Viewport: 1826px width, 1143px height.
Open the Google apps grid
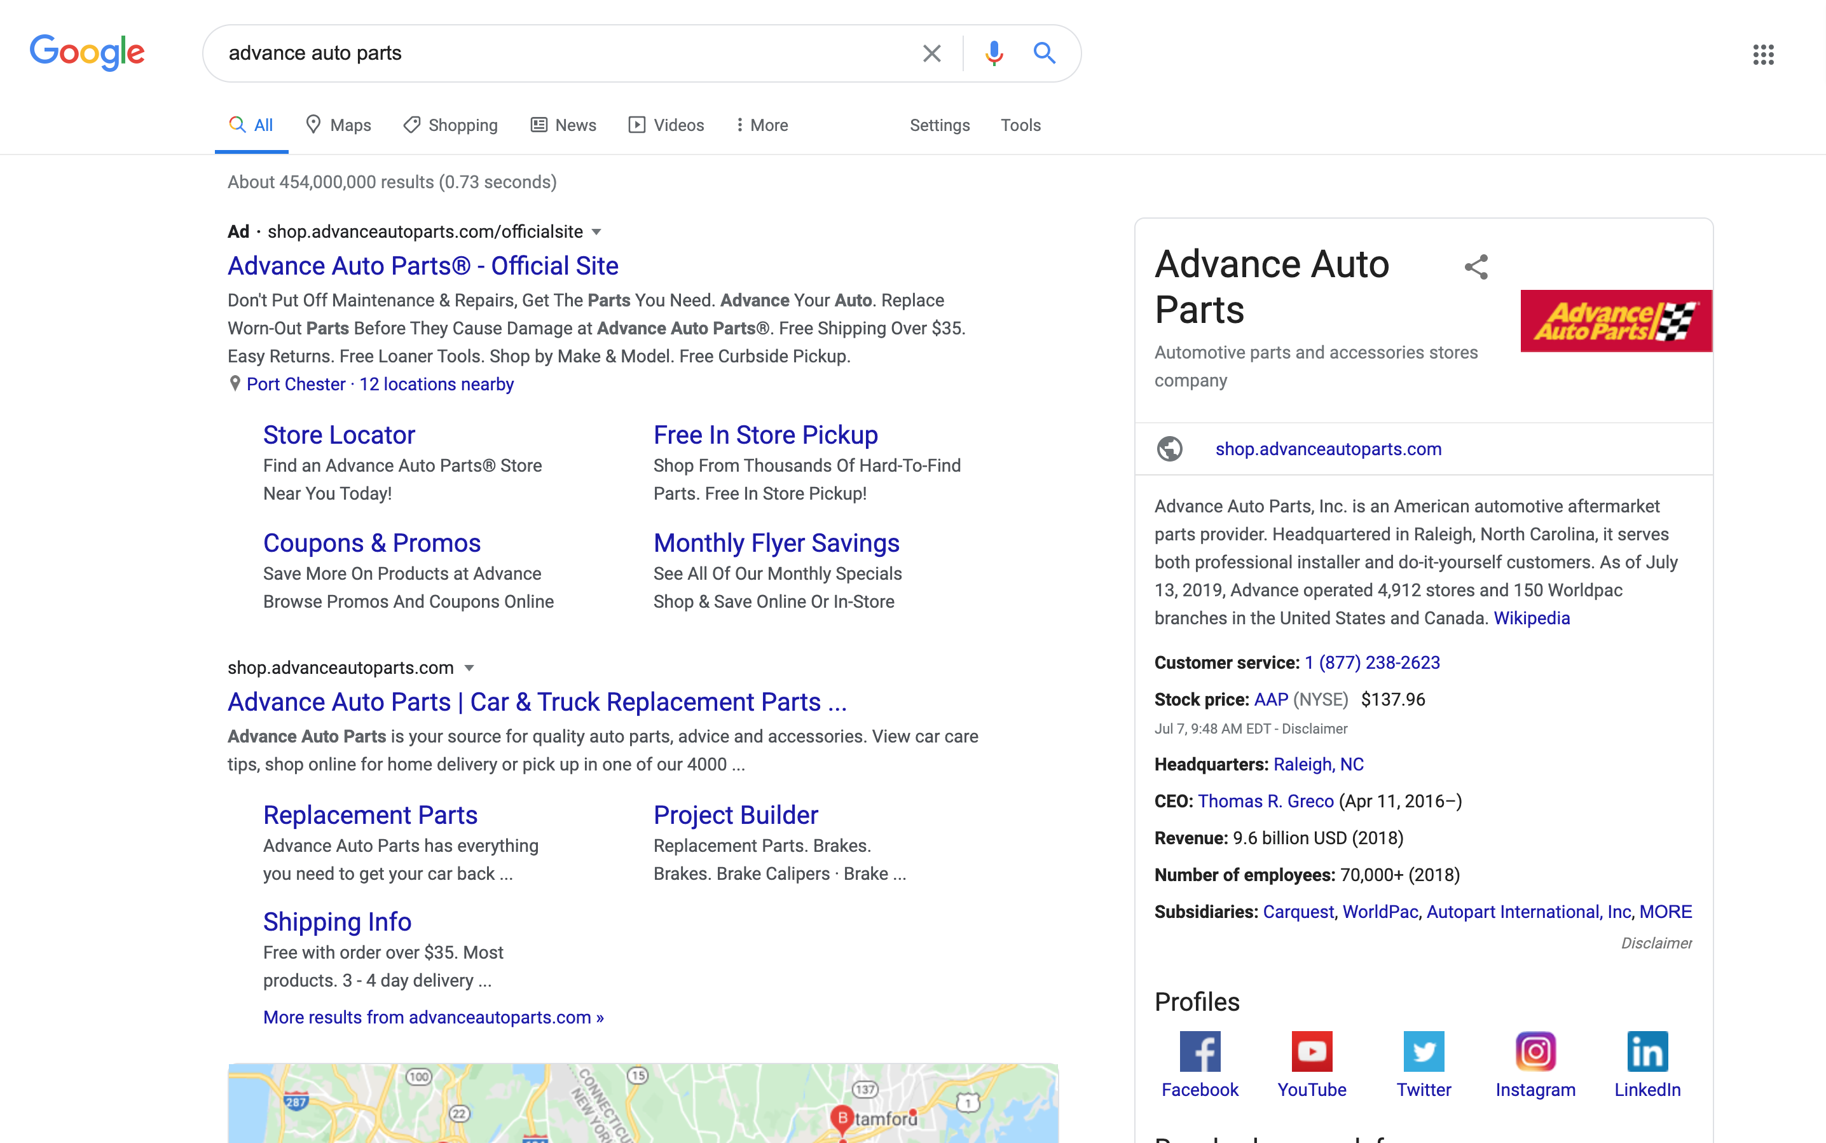point(1763,53)
